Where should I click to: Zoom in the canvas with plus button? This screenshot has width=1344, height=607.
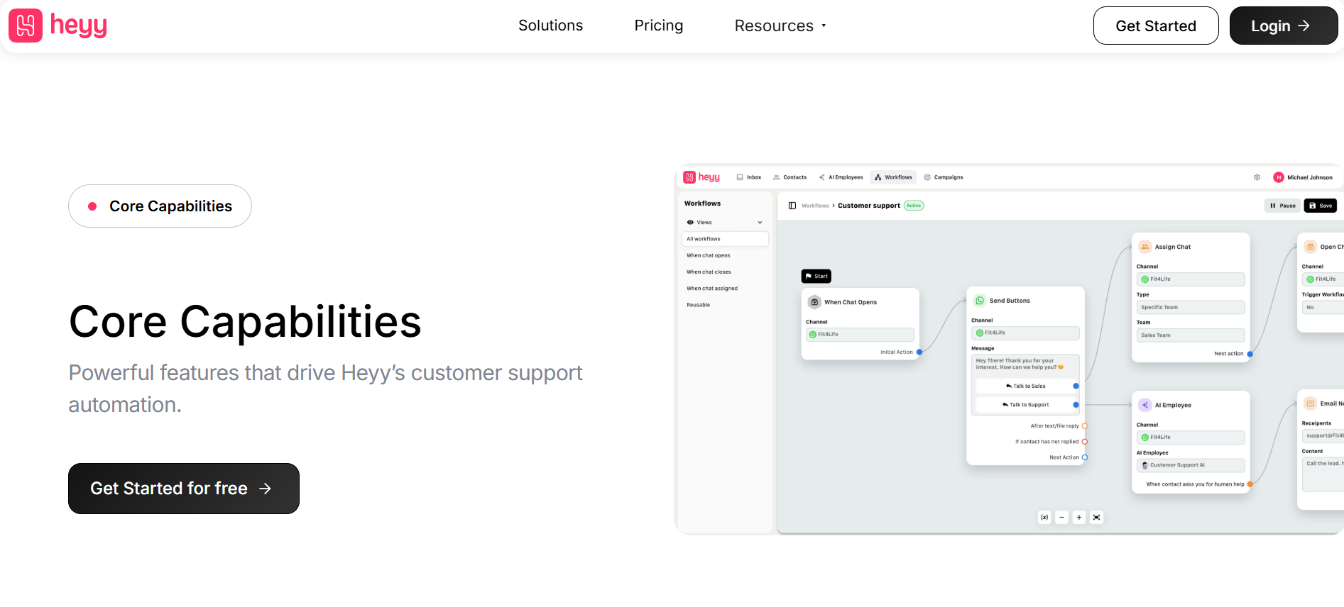click(x=1079, y=518)
